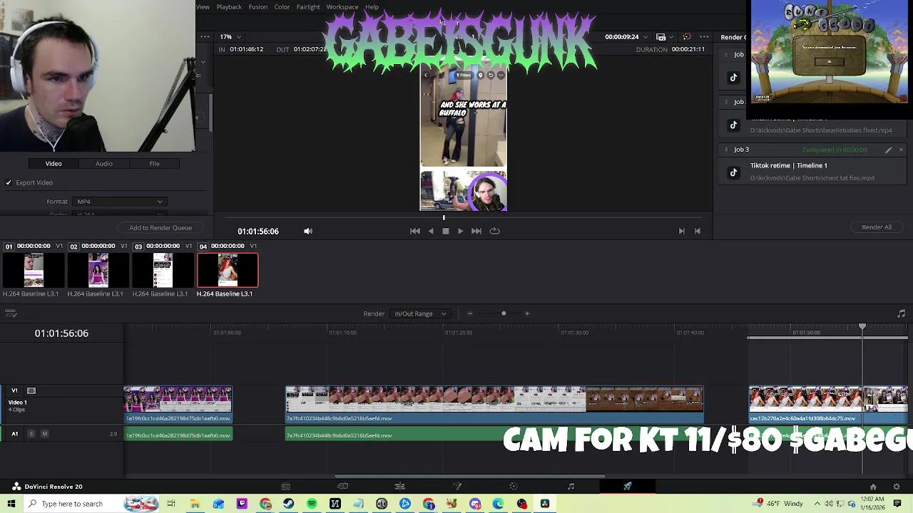Viewport: 913px width, 513px height.
Task: Play the viewer in reverse
Action: tap(431, 231)
